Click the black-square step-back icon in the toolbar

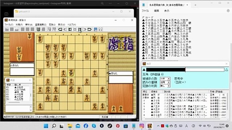coord(70,29)
